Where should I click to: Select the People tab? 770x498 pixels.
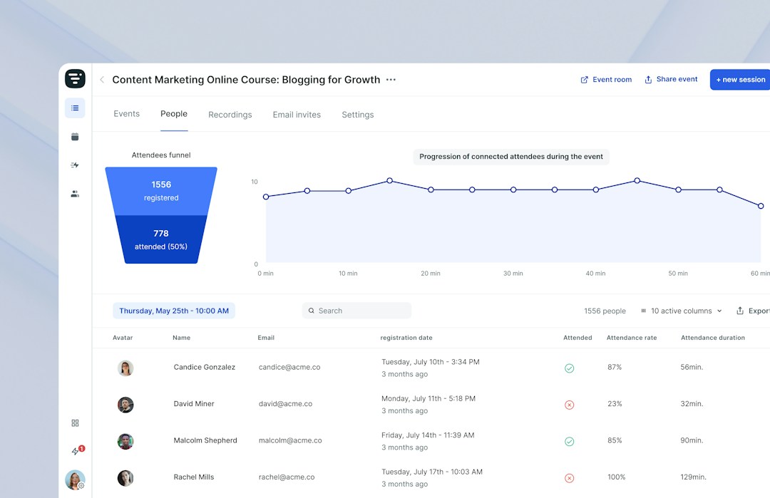point(174,114)
